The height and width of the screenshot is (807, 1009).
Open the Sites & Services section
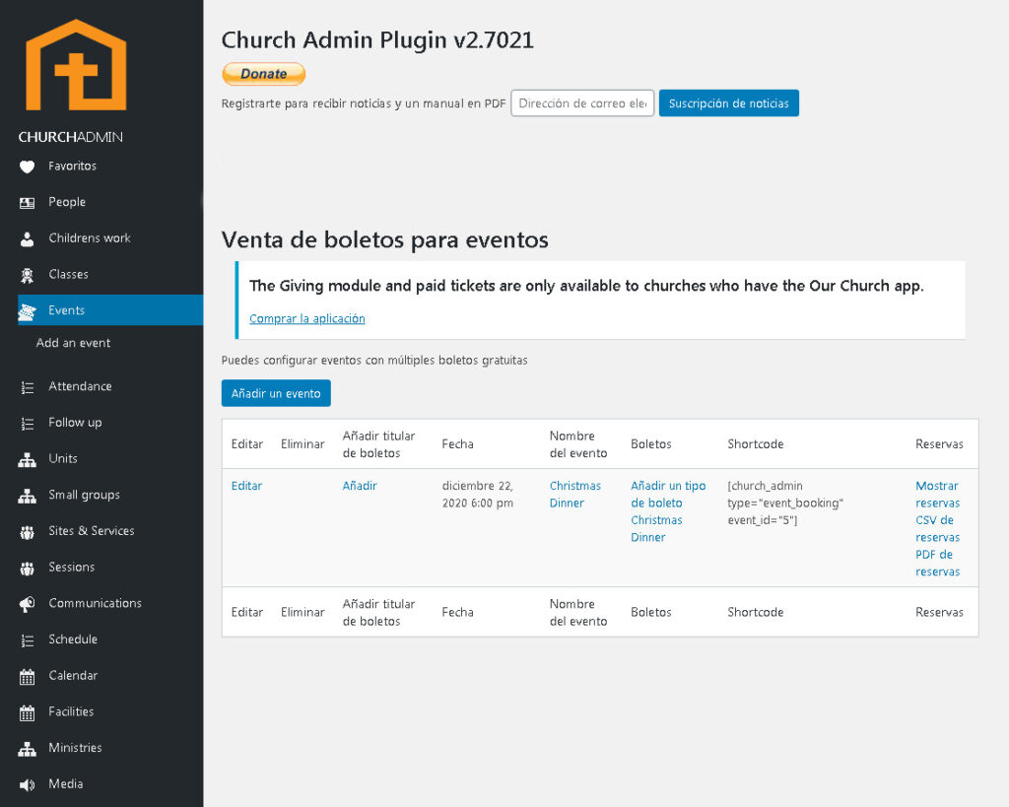click(91, 531)
